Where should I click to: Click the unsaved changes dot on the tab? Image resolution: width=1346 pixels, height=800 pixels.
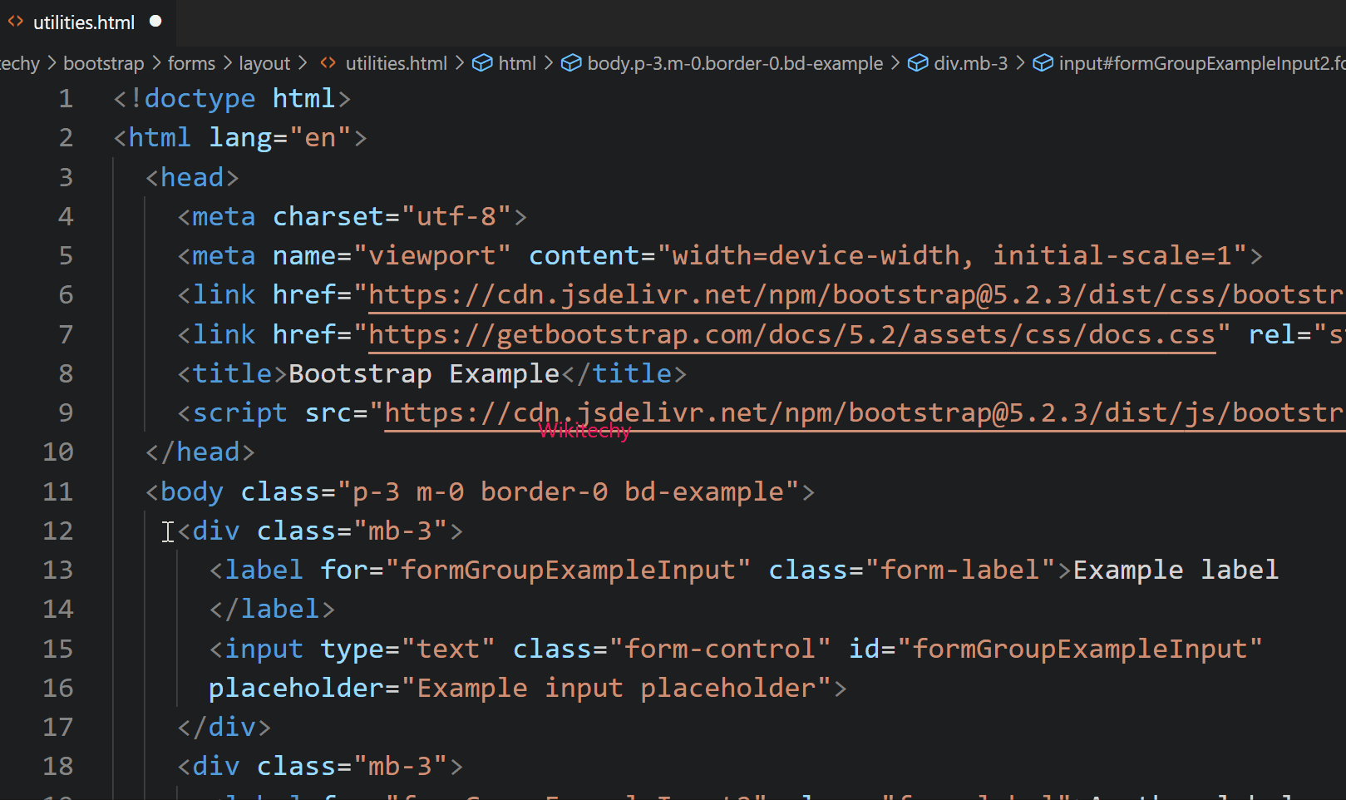155,22
